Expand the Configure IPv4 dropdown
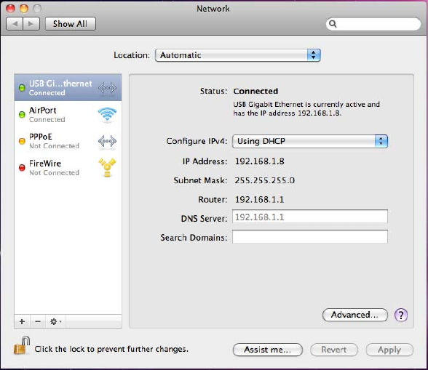Screen dimensions: 428x370 point(310,141)
